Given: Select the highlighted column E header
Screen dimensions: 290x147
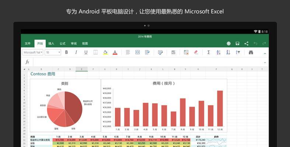Looking at the screenshot, I should (x=81, y=69).
